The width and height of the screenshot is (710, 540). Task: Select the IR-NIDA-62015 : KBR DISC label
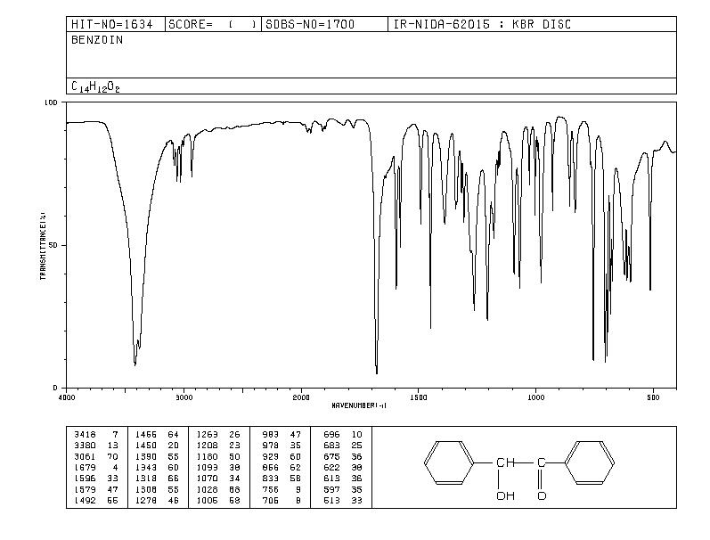point(482,24)
